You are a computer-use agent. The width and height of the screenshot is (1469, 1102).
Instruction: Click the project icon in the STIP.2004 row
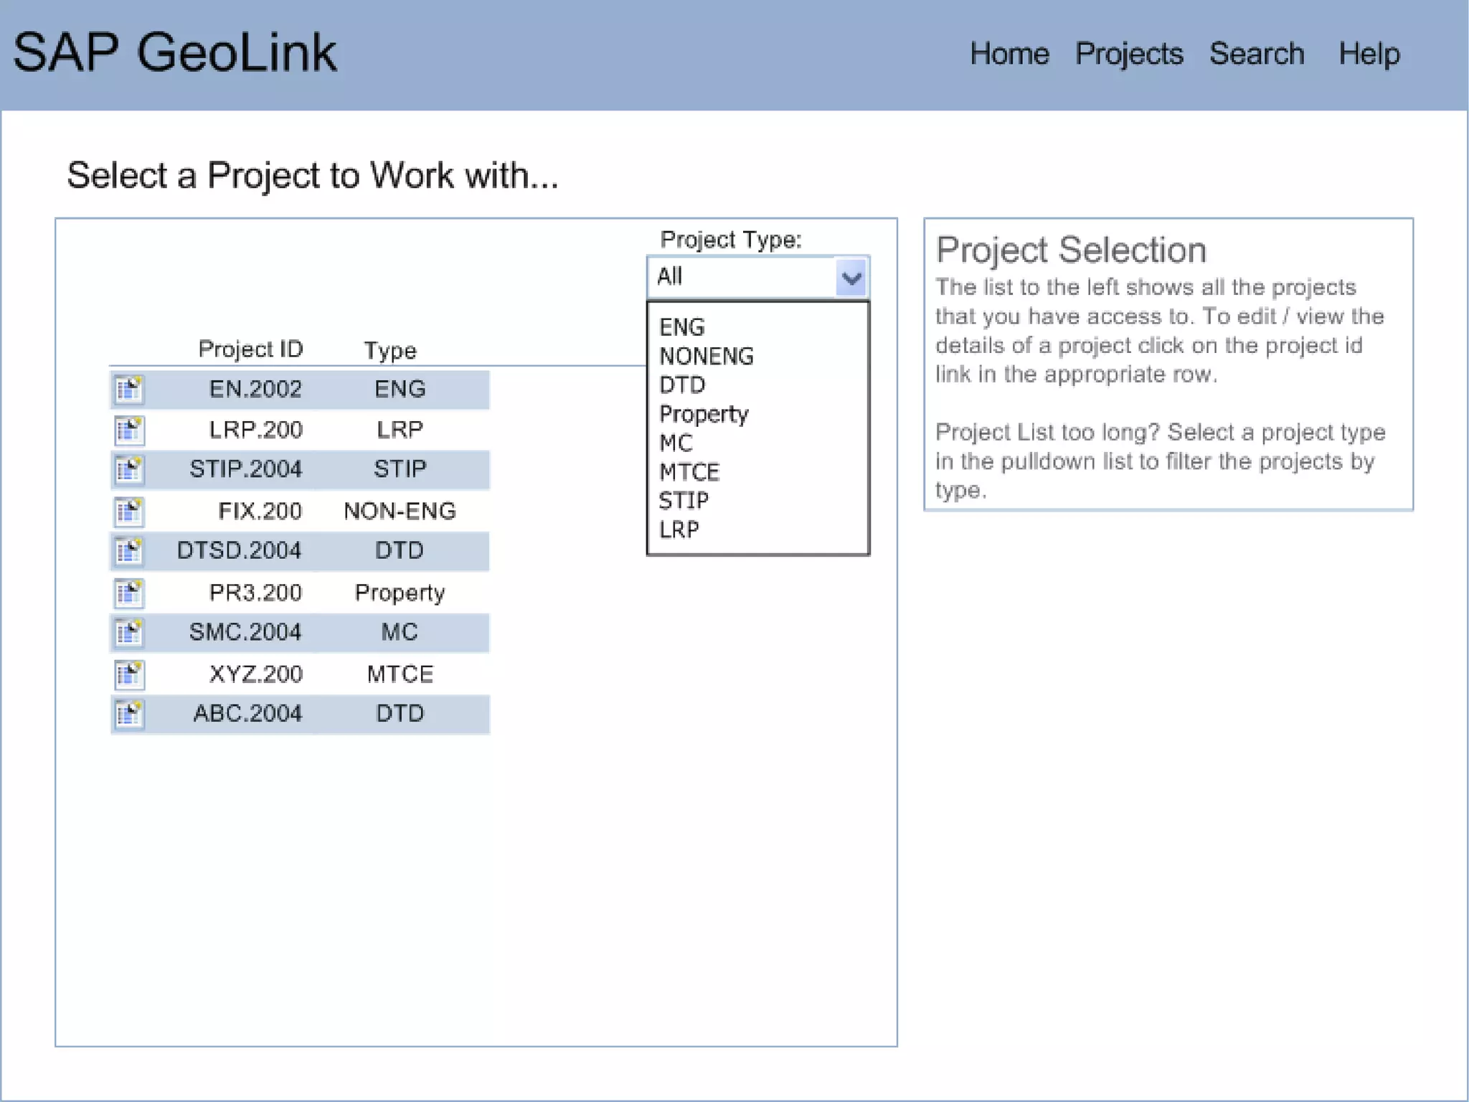(129, 469)
